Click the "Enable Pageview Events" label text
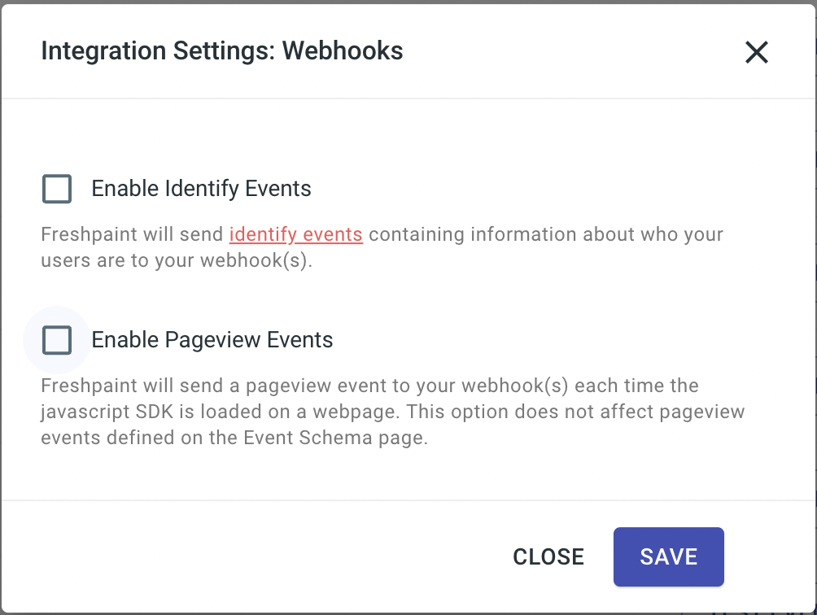 click(x=212, y=340)
